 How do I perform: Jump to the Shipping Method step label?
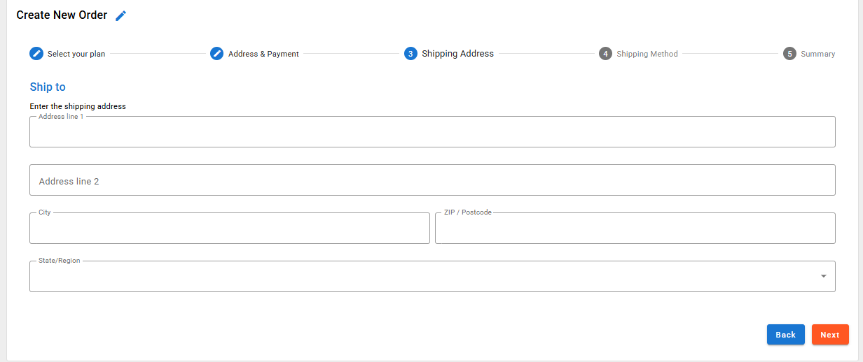click(x=647, y=54)
